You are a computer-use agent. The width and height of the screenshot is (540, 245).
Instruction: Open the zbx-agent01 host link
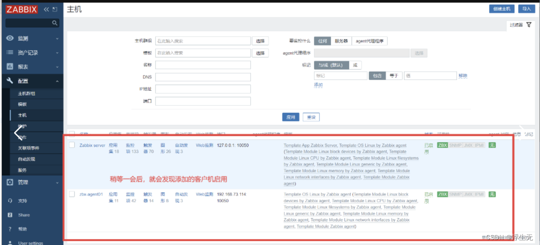tap(91, 194)
